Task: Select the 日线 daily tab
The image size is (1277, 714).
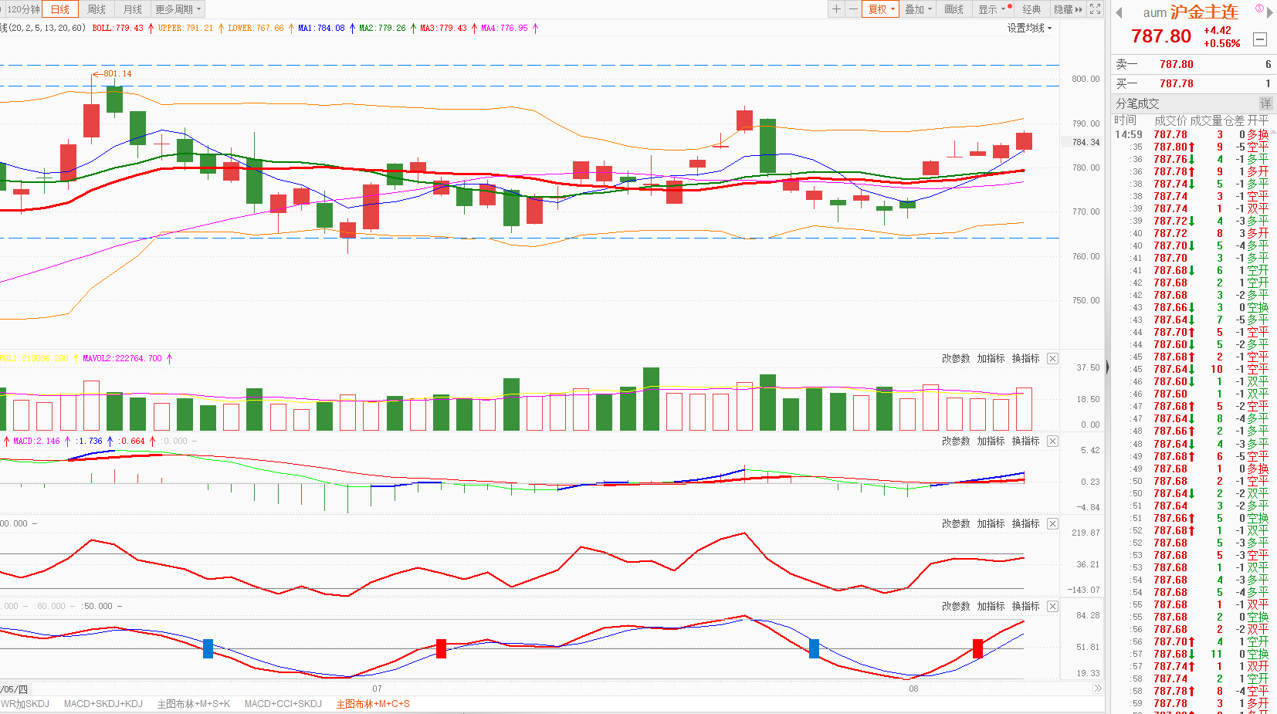Action: (x=60, y=9)
